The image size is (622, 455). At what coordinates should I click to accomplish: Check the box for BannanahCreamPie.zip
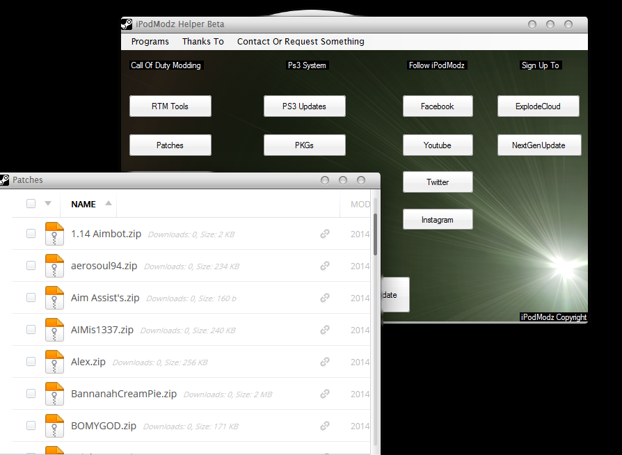point(31,394)
